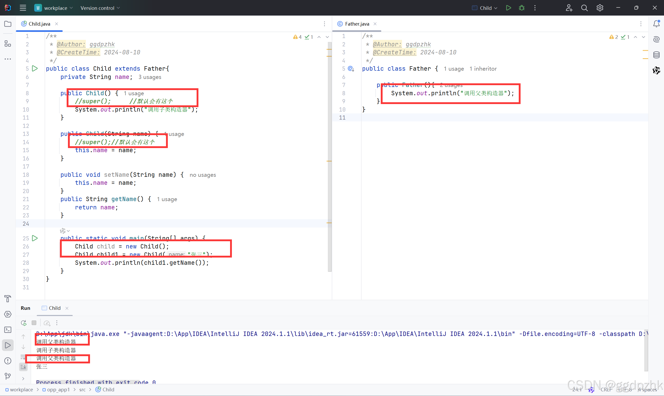Open the Notifications bell
Viewport: 664px width, 396px height.
[x=656, y=24]
